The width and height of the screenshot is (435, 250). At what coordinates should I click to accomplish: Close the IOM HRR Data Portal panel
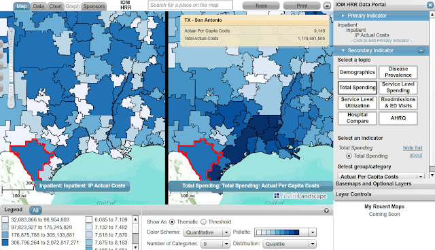coord(430,5)
